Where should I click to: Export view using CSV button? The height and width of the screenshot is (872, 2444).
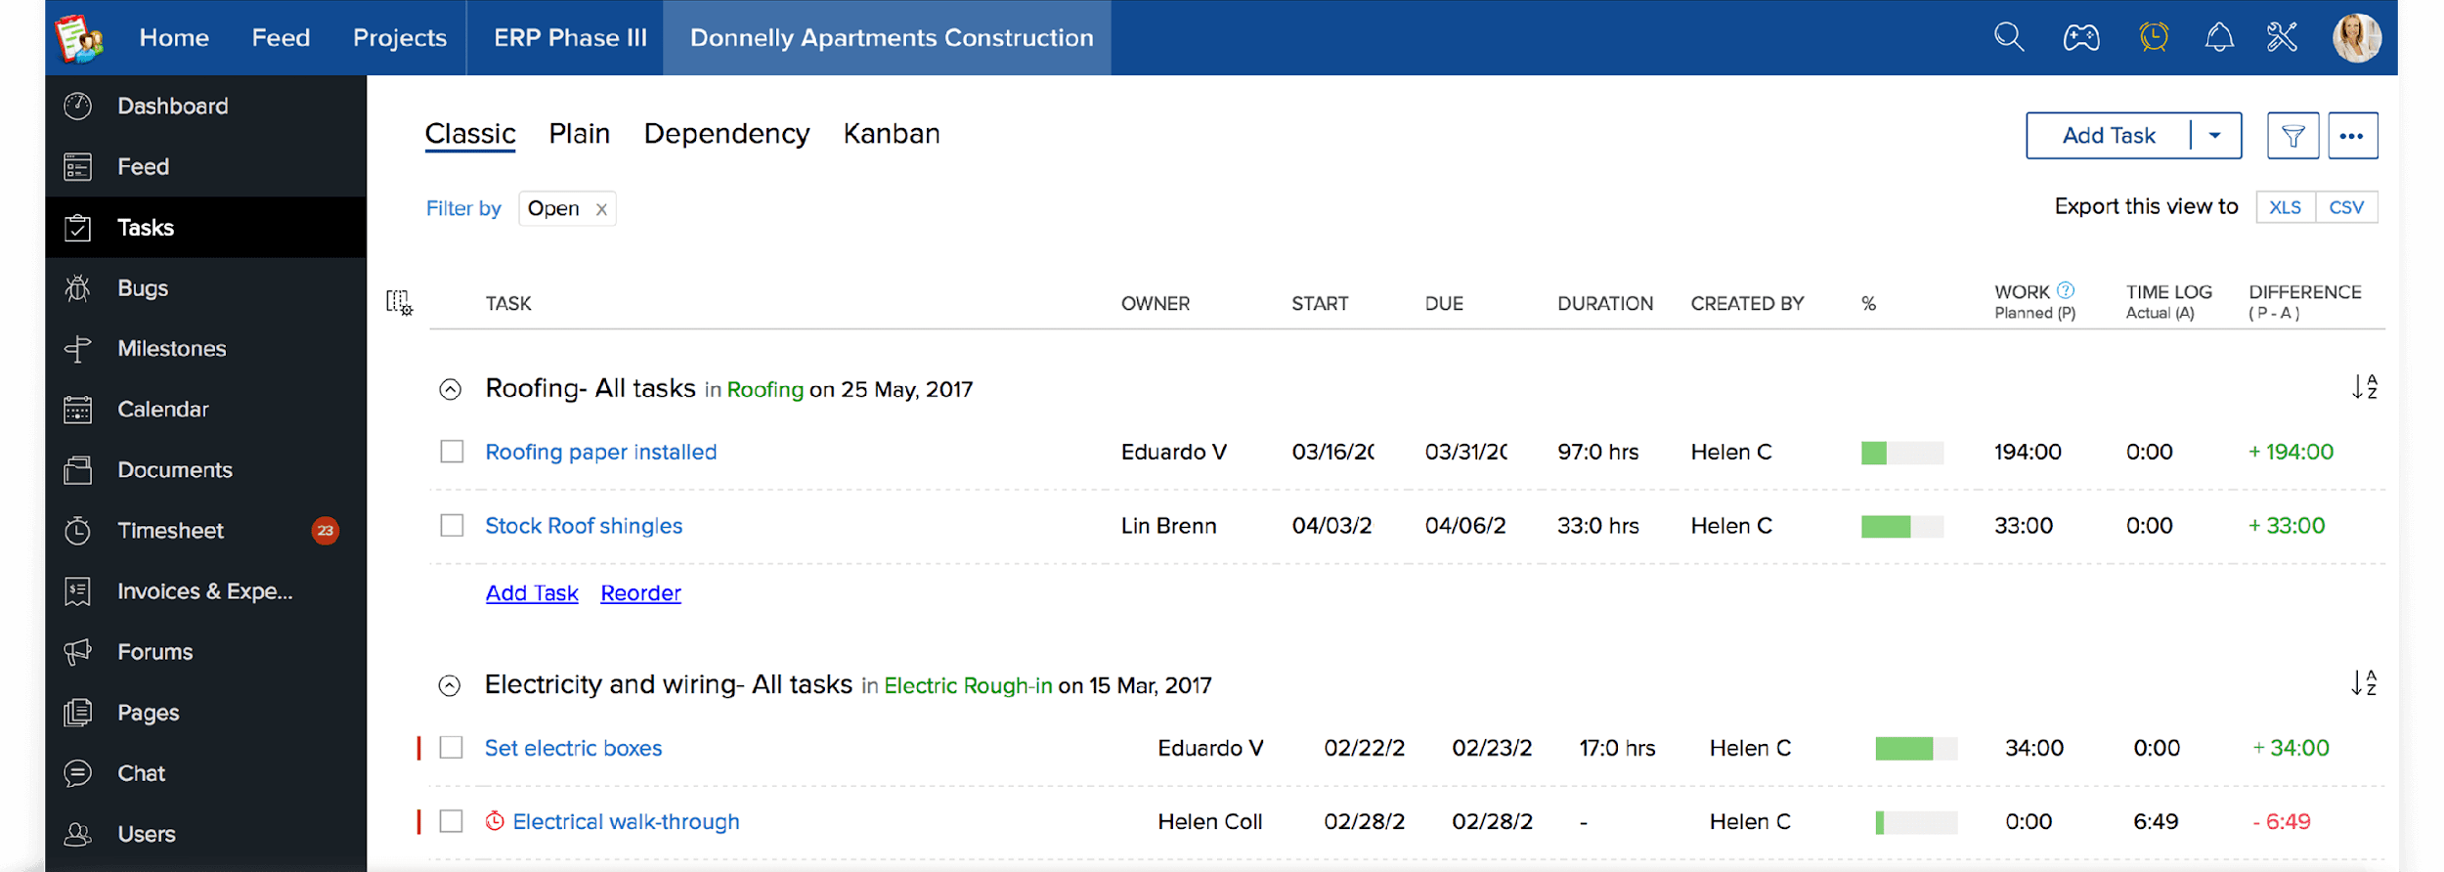[x=2345, y=207]
